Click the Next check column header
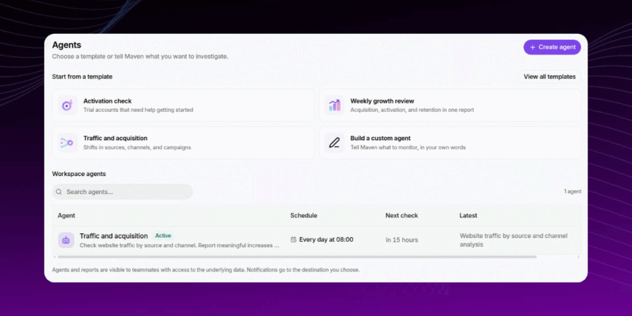 point(402,215)
